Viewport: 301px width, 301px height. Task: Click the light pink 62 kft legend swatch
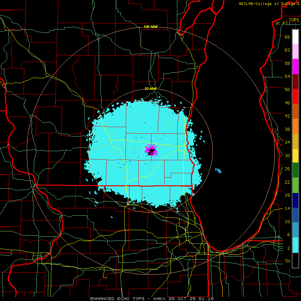pyautogui.click(x=295, y=52)
